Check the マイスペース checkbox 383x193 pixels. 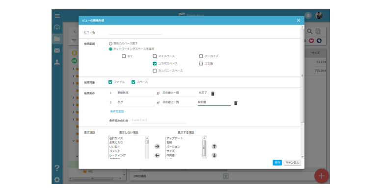155,56
